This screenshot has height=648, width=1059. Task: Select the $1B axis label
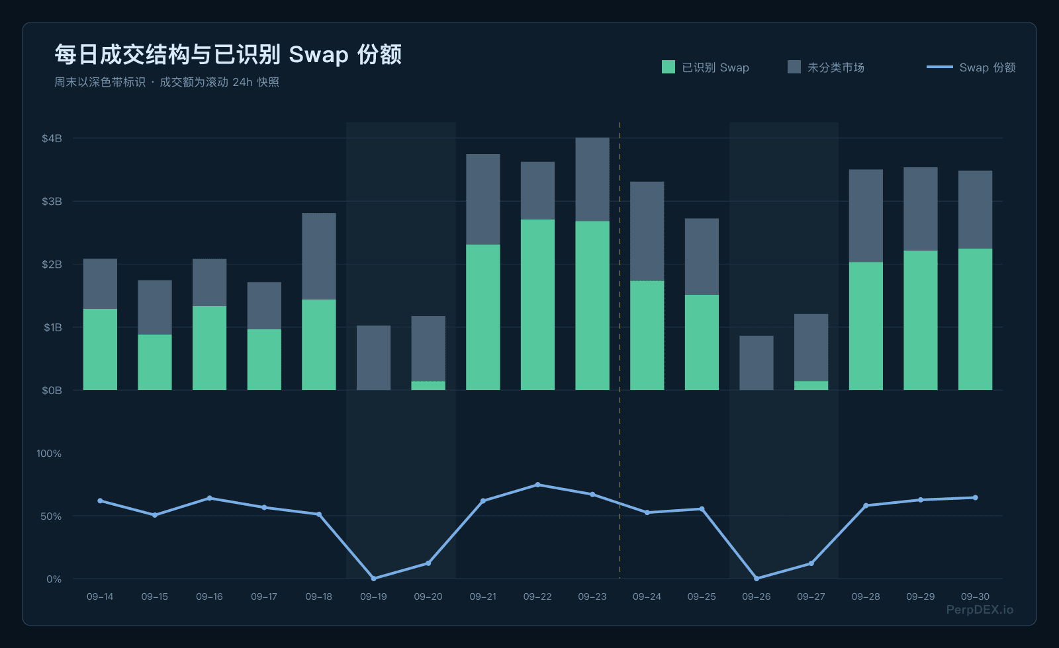(52, 327)
